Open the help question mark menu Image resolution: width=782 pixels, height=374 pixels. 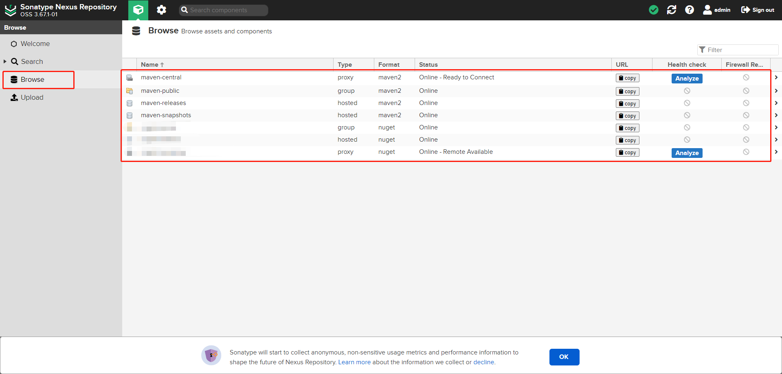click(x=689, y=10)
